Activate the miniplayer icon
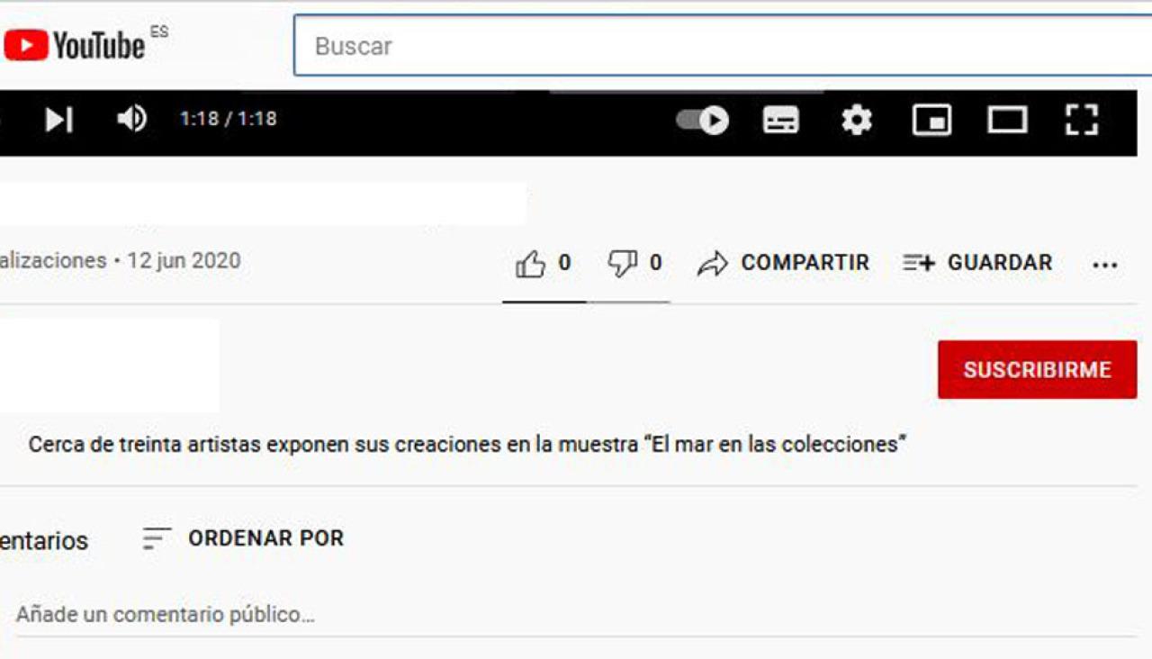 [931, 120]
